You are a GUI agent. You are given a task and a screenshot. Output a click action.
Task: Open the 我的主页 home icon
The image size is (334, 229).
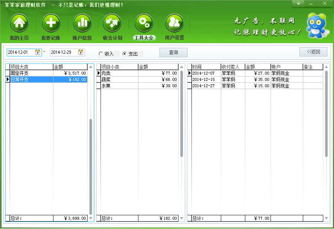coord(19,23)
